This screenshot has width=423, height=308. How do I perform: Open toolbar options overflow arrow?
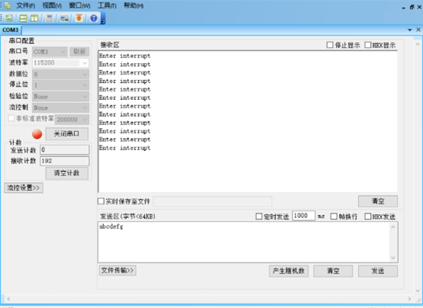(103, 21)
